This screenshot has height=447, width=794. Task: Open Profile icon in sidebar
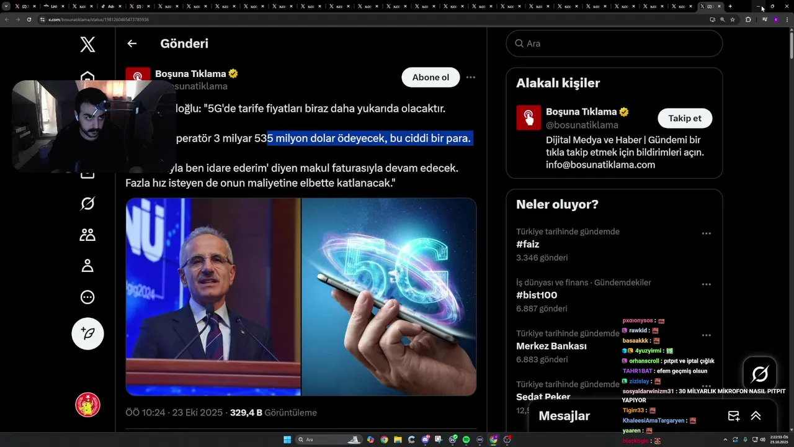pos(87,266)
